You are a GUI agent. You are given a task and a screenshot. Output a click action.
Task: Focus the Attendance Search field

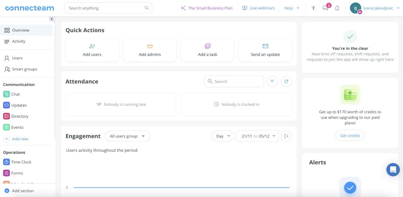click(234, 82)
